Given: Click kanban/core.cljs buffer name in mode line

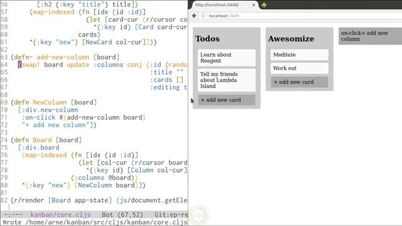Looking at the screenshot, I should tap(60, 215).
